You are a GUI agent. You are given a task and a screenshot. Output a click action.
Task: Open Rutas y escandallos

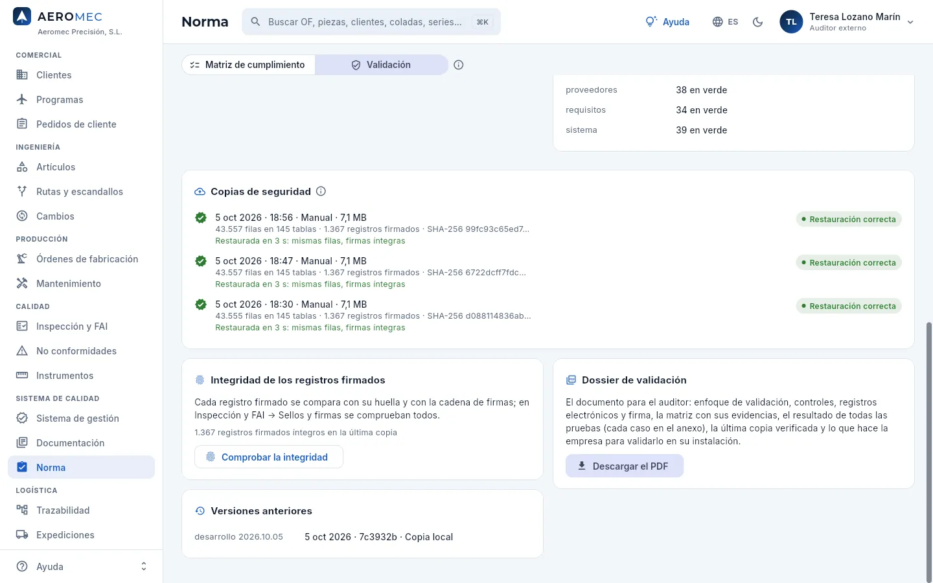pos(81,192)
